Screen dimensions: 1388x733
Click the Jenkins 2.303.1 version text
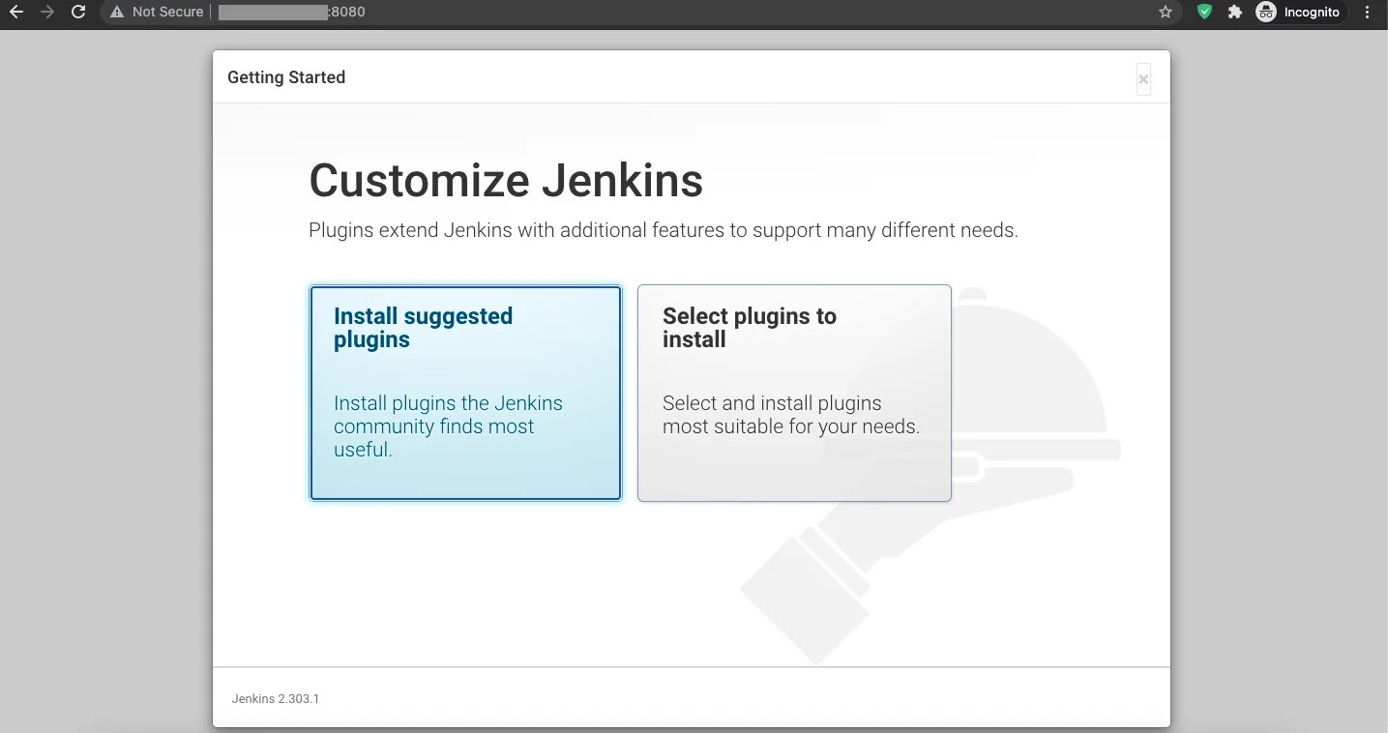pyautogui.click(x=276, y=698)
